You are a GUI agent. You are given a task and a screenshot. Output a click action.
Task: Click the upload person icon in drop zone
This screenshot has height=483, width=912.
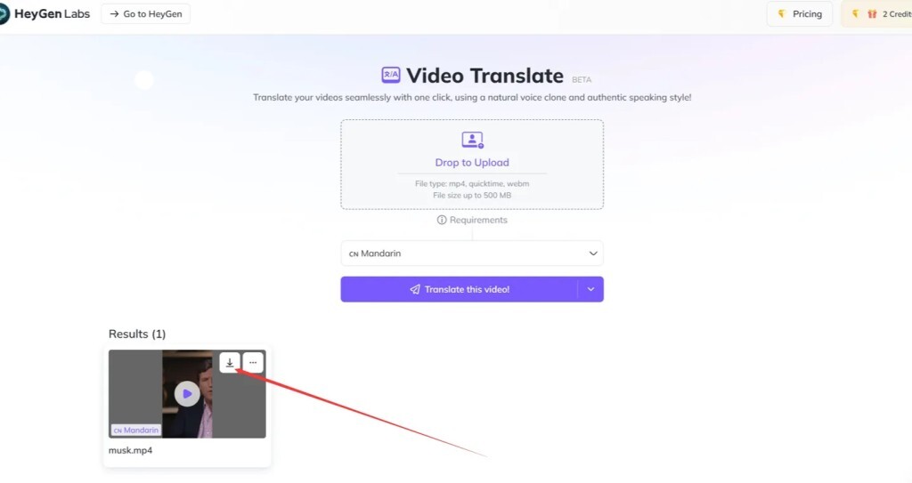(472, 140)
